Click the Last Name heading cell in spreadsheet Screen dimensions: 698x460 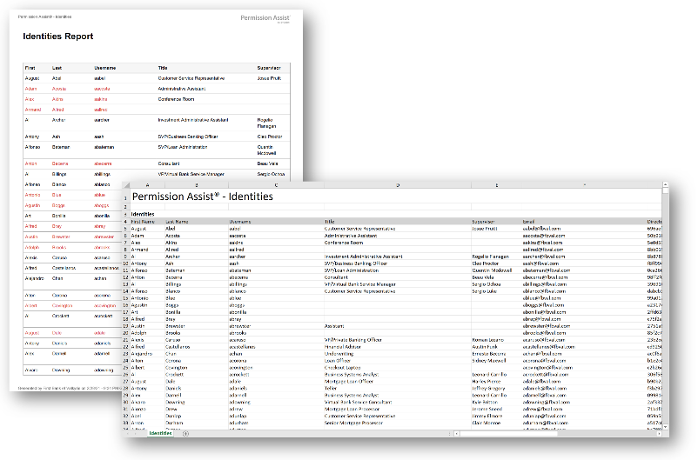point(178,222)
